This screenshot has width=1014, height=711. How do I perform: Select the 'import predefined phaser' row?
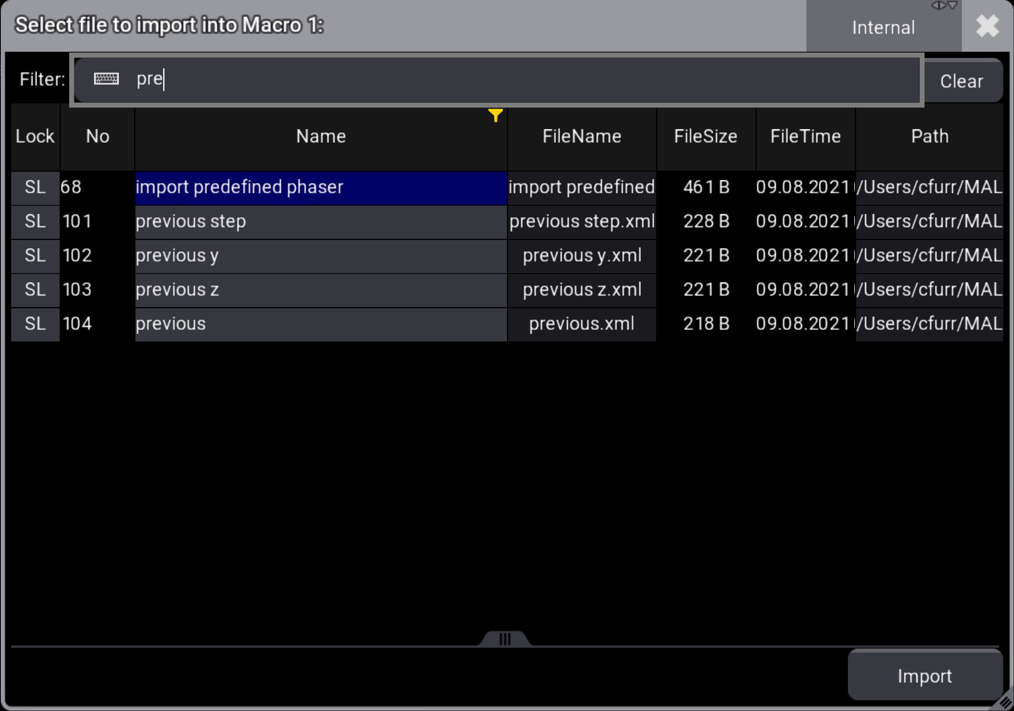click(321, 187)
